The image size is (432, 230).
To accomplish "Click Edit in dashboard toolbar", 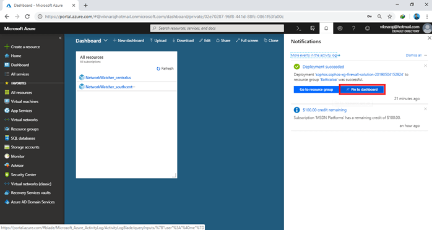I will pyautogui.click(x=205, y=40).
